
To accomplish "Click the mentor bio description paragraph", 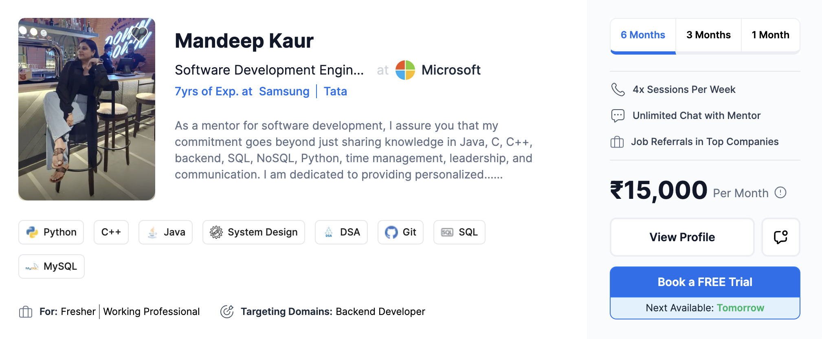I will click(x=354, y=150).
